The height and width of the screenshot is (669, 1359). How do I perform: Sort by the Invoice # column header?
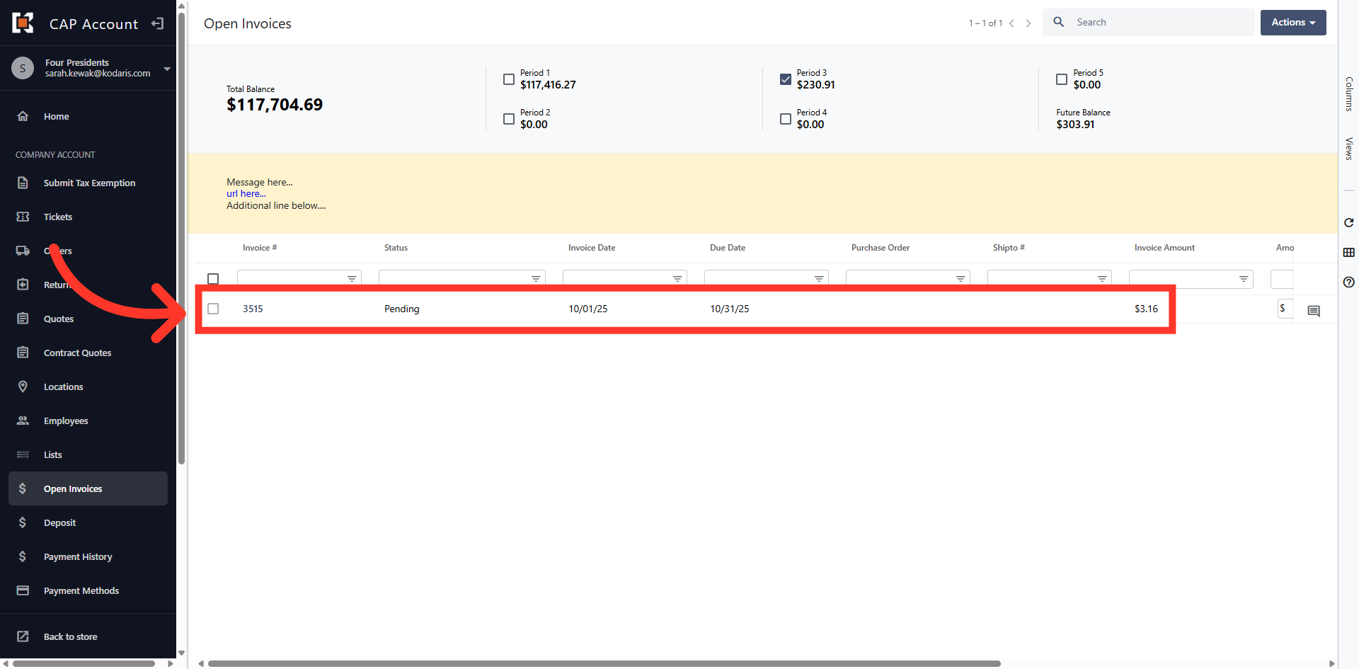pyautogui.click(x=260, y=248)
